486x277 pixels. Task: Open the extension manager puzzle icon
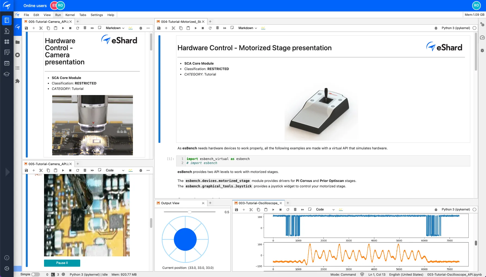18,81
